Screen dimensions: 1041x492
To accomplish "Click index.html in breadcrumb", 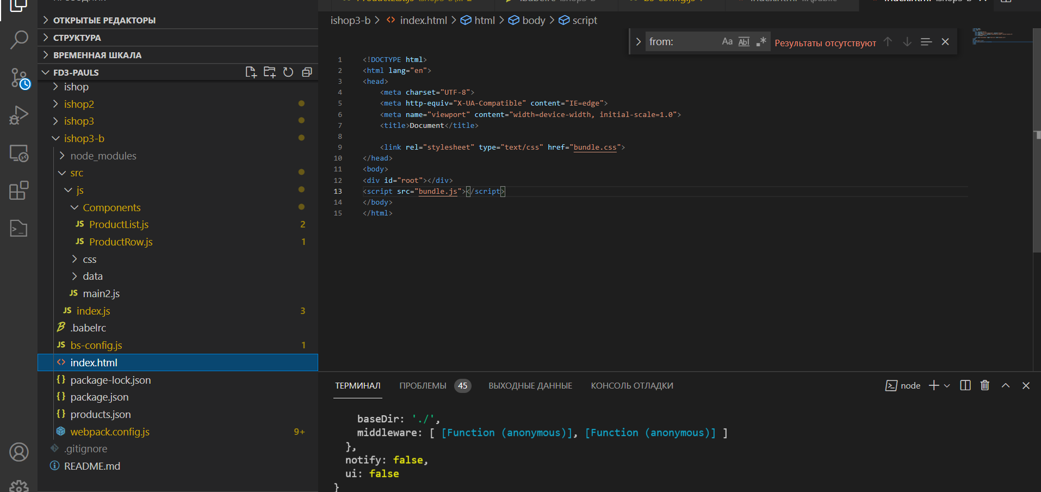I will (x=423, y=20).
